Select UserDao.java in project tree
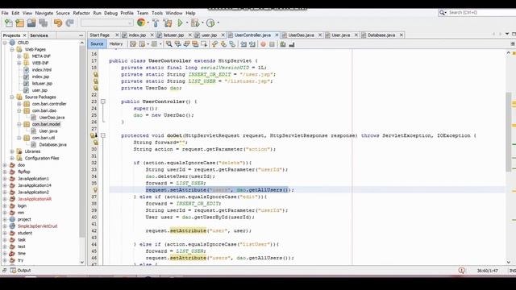This screenshot has width=516, height=290. point(52,118)
